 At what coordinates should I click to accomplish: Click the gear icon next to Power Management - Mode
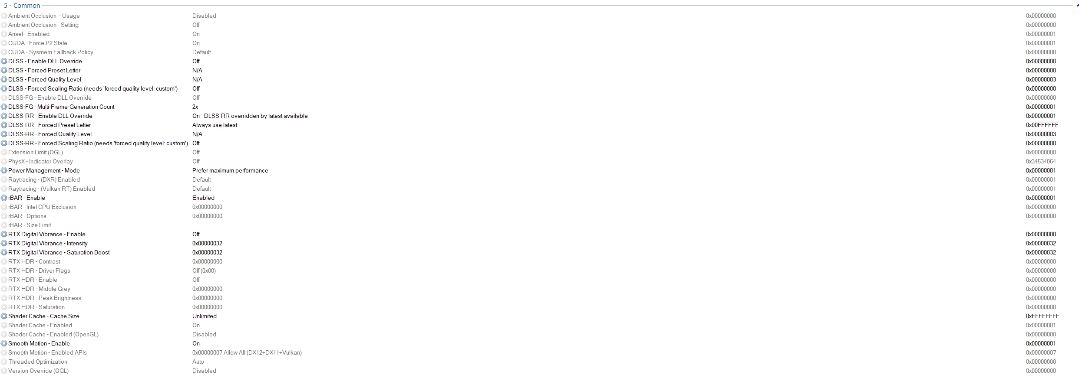[4, 171]
